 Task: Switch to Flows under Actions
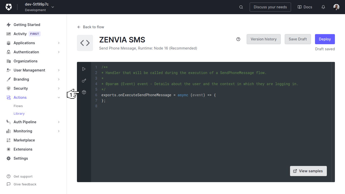point(18,106)
